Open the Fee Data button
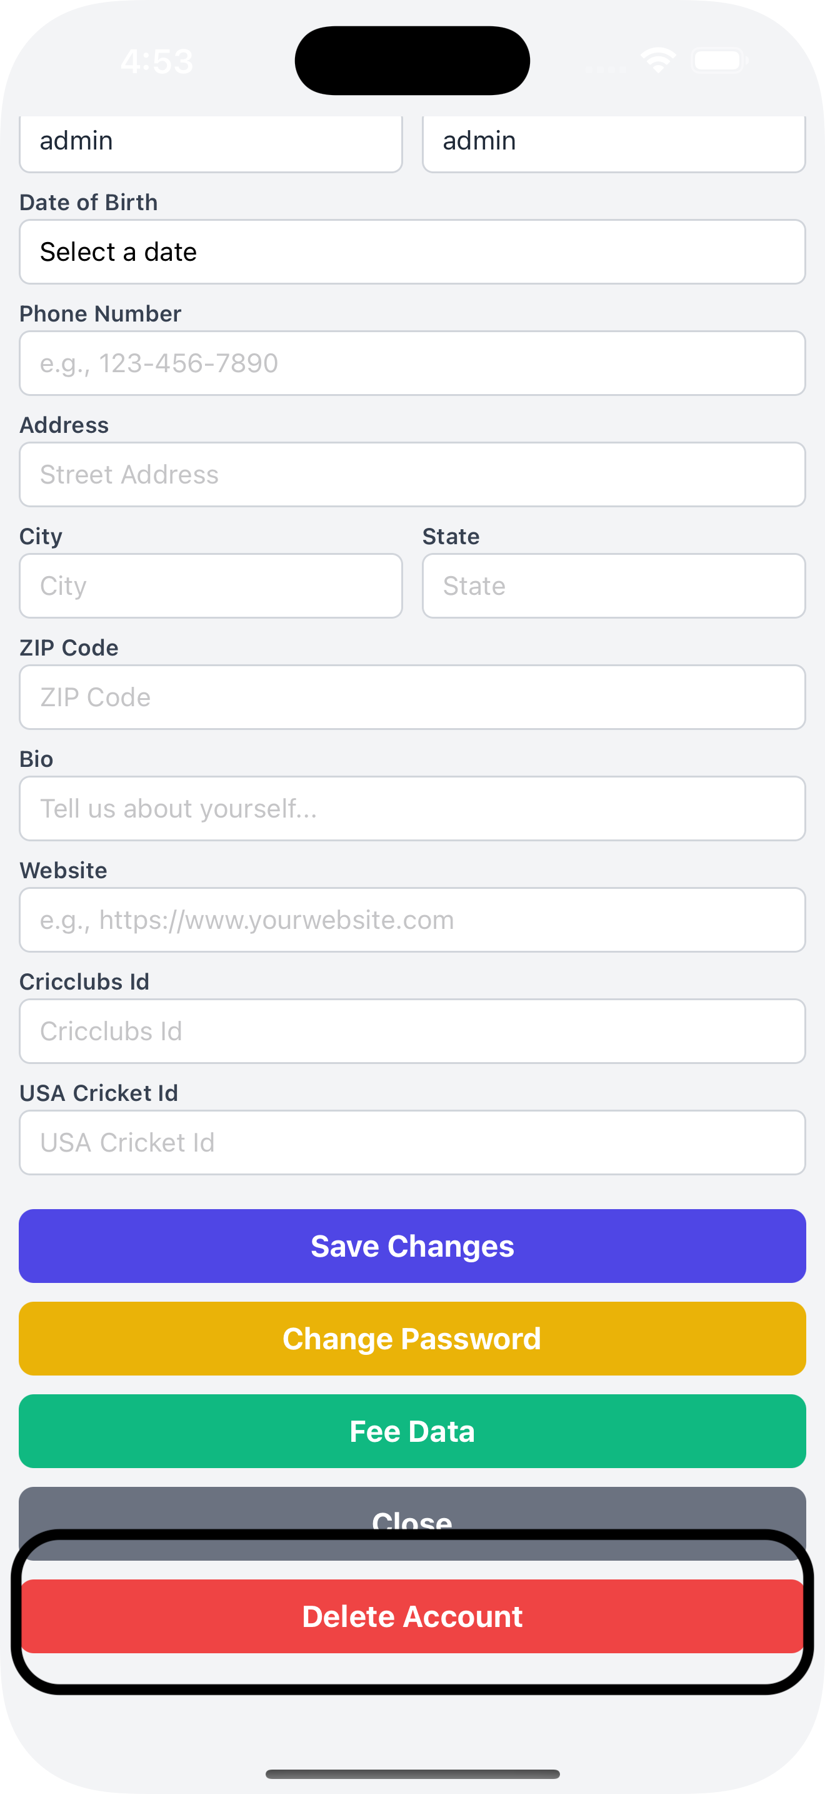Image resolution: width=825 pixels, height=1794 pixels. click(412, 1431)
